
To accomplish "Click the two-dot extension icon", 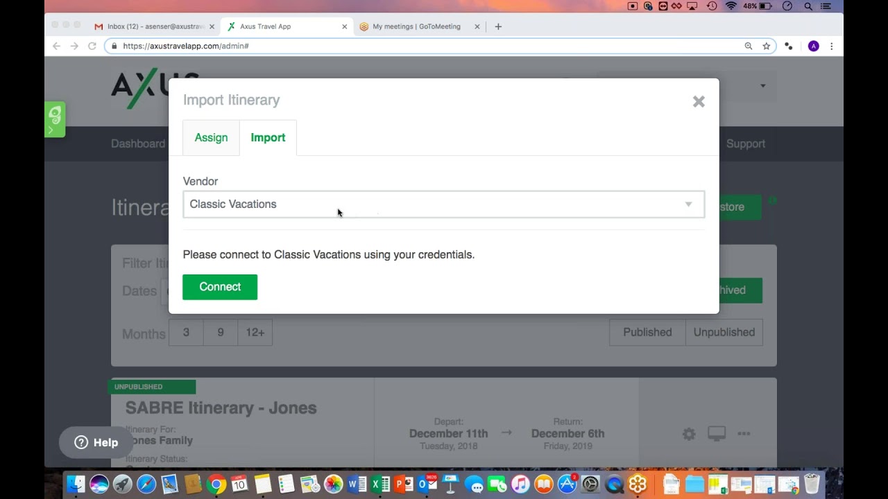I will 789,46.
